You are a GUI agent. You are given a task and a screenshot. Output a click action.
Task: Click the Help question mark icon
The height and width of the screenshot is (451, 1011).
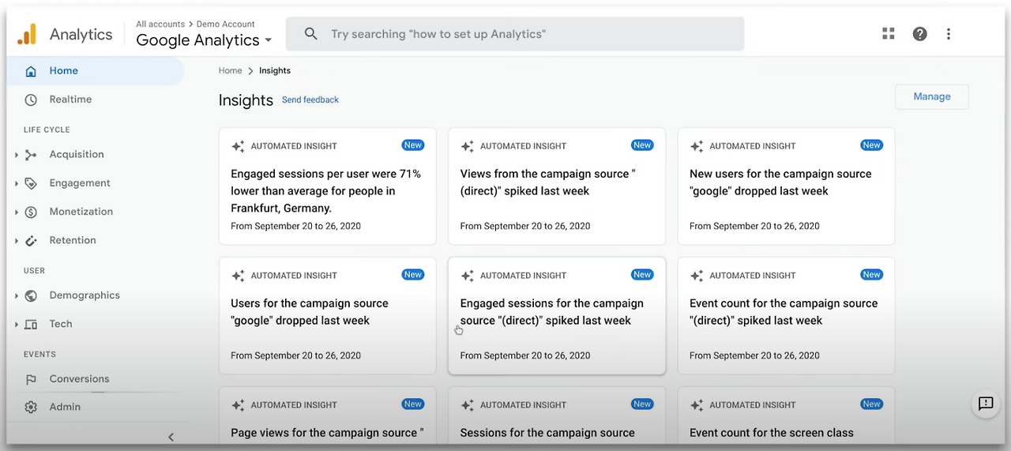(x=919, y=33)
